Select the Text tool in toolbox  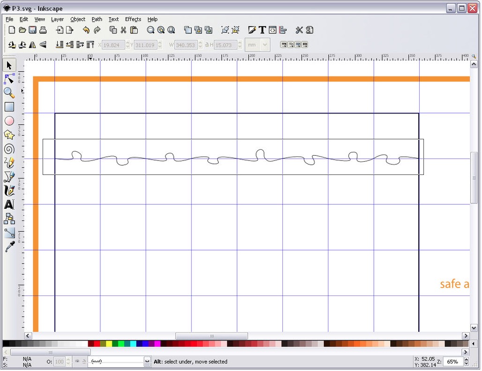pos(9,204)
